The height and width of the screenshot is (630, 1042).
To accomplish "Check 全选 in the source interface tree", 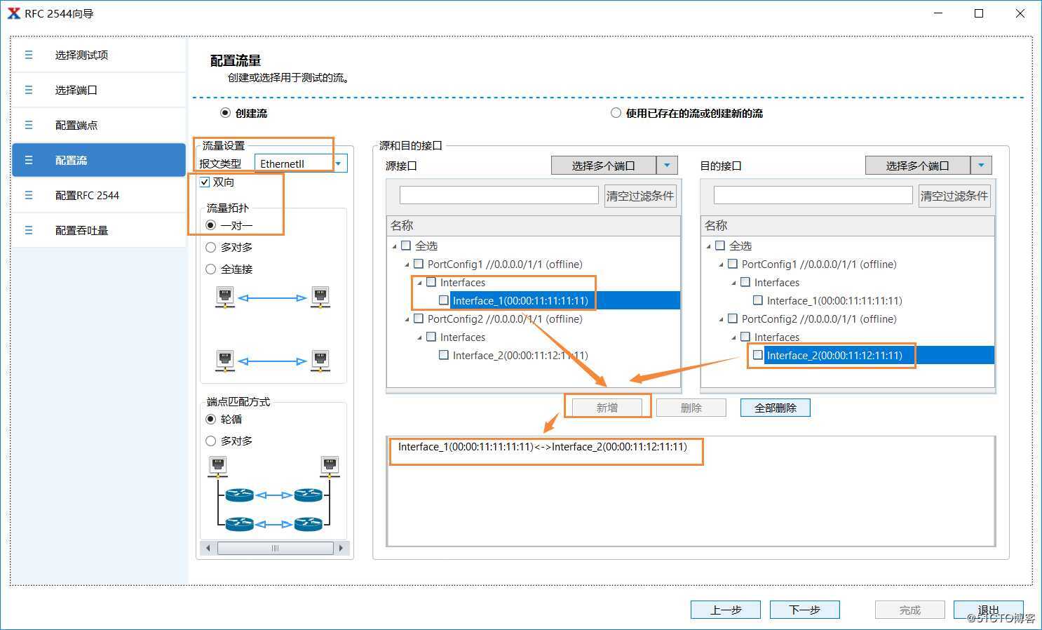I will tap(406, 246).
